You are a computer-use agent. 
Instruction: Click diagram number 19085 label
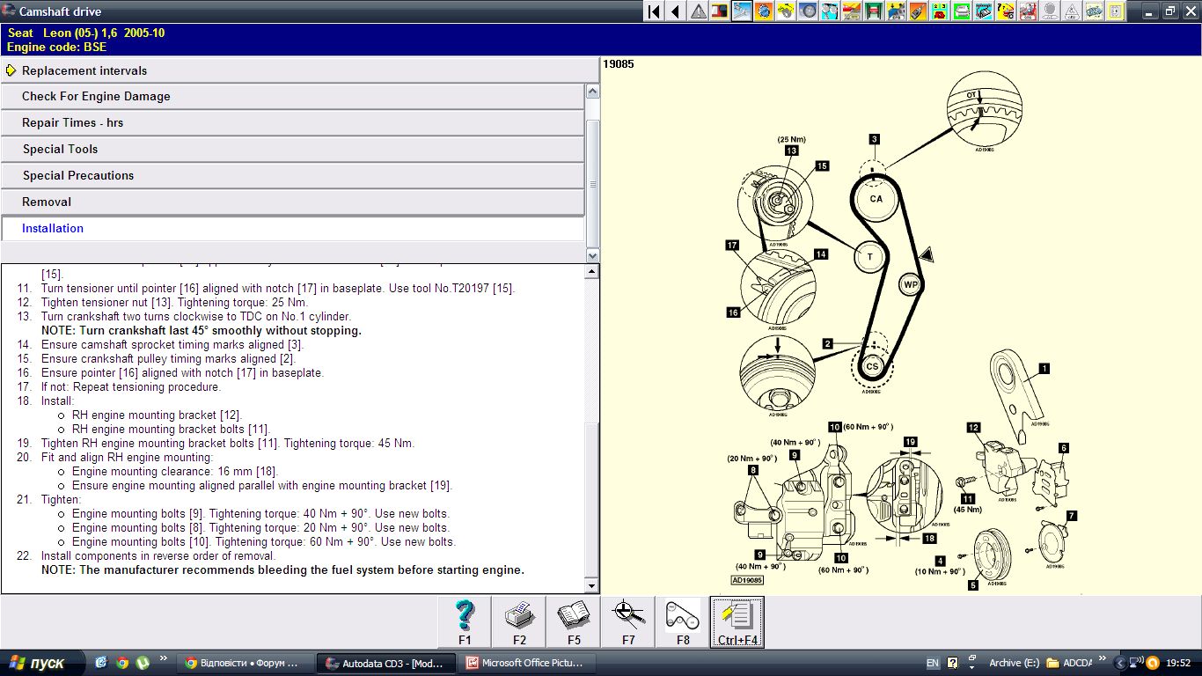619,64
